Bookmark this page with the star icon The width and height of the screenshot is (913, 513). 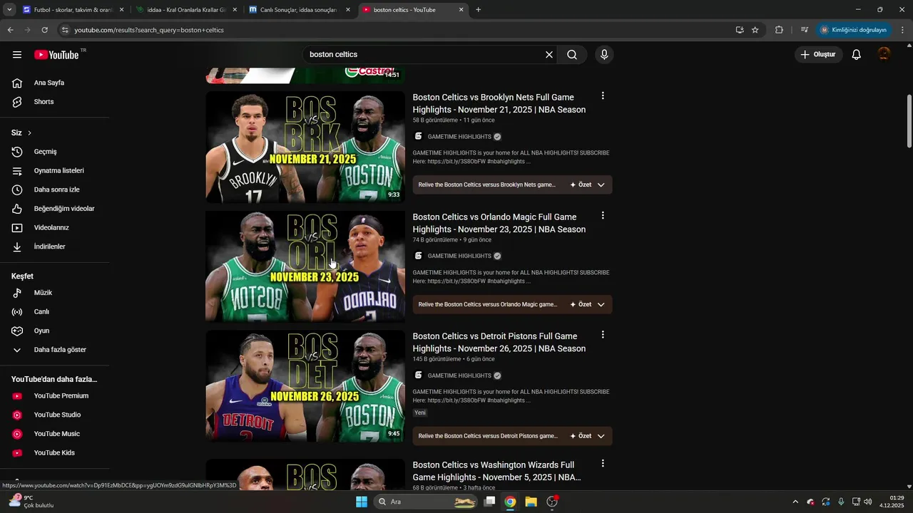pyautogui.click(x=755, y=30)
